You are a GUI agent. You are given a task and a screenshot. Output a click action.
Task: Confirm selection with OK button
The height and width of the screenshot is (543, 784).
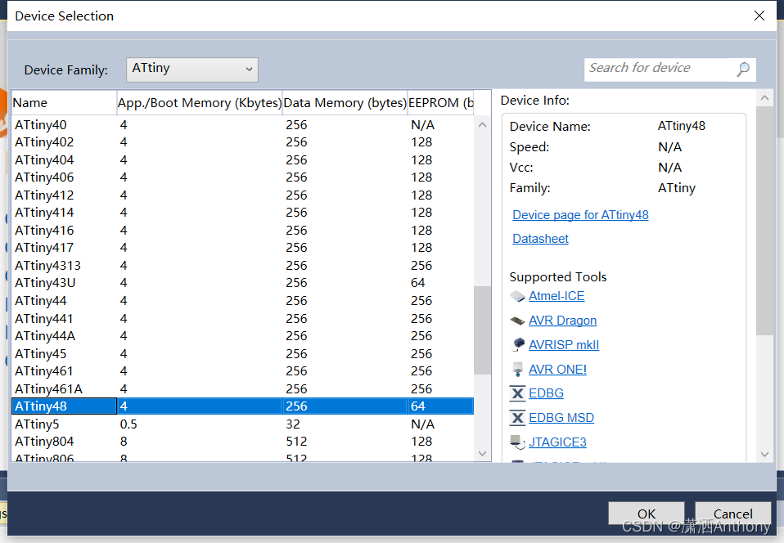coord(646,514)
